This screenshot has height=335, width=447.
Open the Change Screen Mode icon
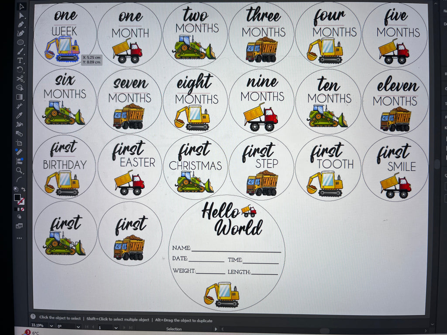(19, 226)
